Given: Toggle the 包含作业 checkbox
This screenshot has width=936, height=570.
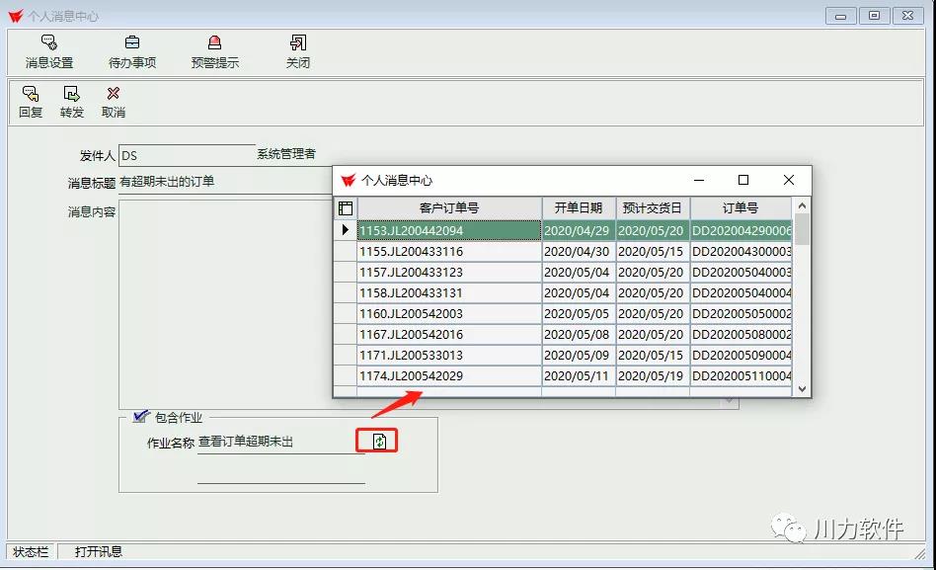Looking at the screenshot, I should click(141, 417).
